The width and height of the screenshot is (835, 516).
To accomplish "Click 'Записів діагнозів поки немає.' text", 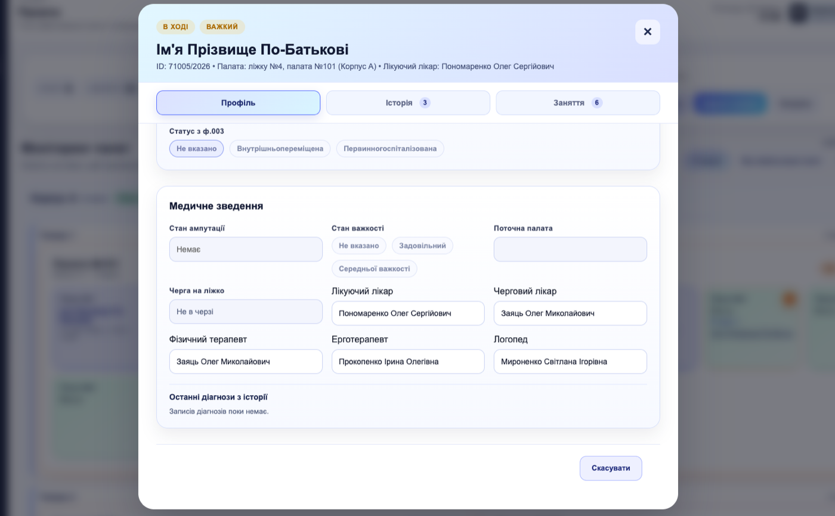I will 219,411.
